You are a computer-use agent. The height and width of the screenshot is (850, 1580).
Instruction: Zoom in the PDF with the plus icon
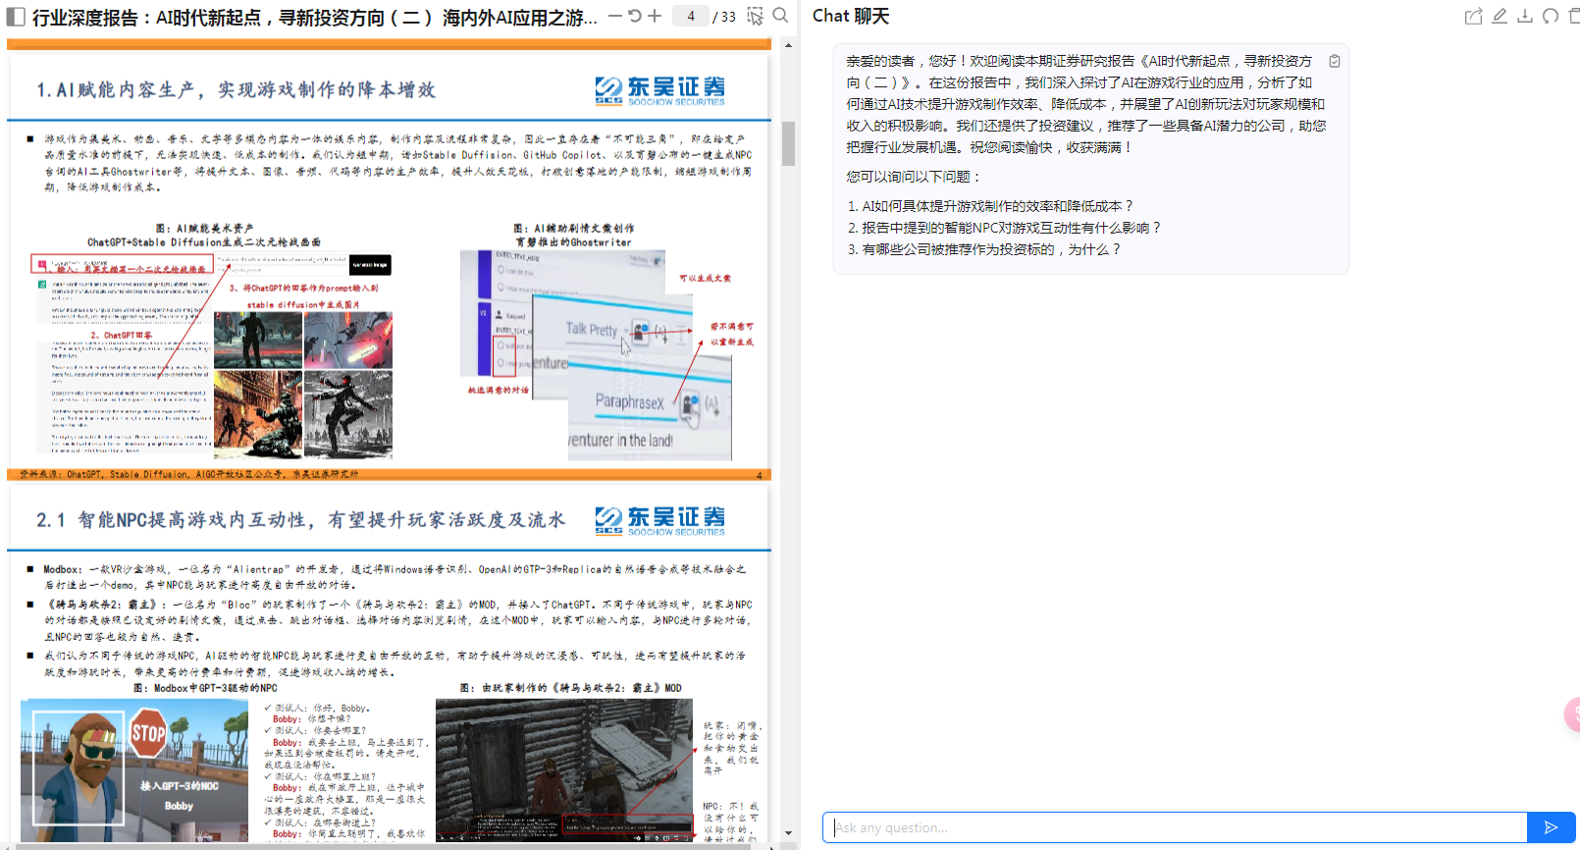click(655, 16)
